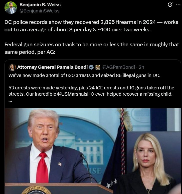Open the @BenjaminSWeiss handle link
Viewport: 182px width, 194px height.
point(39,11)
